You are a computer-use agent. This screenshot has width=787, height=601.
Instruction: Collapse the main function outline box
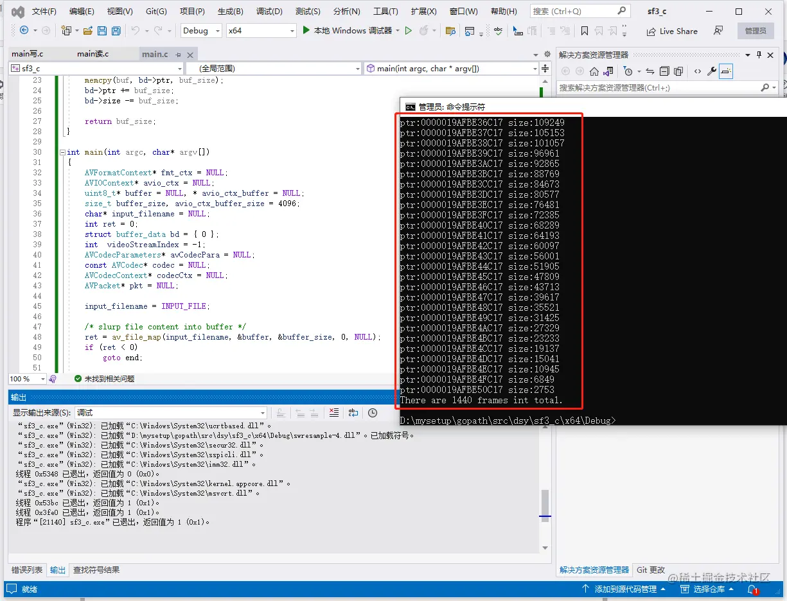[62, 152]
